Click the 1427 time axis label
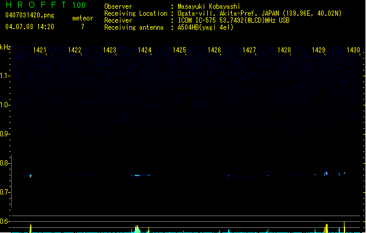The image size is (366, 233). coord(249,50)
